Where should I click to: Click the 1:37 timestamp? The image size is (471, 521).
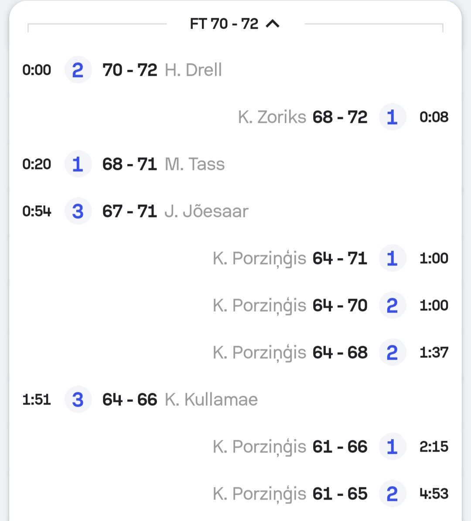pos(433,352)
